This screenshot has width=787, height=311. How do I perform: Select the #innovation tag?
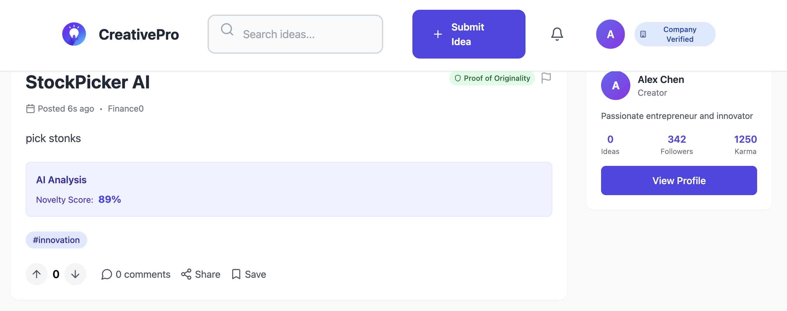pyautogui.click(x=56, y=240)
